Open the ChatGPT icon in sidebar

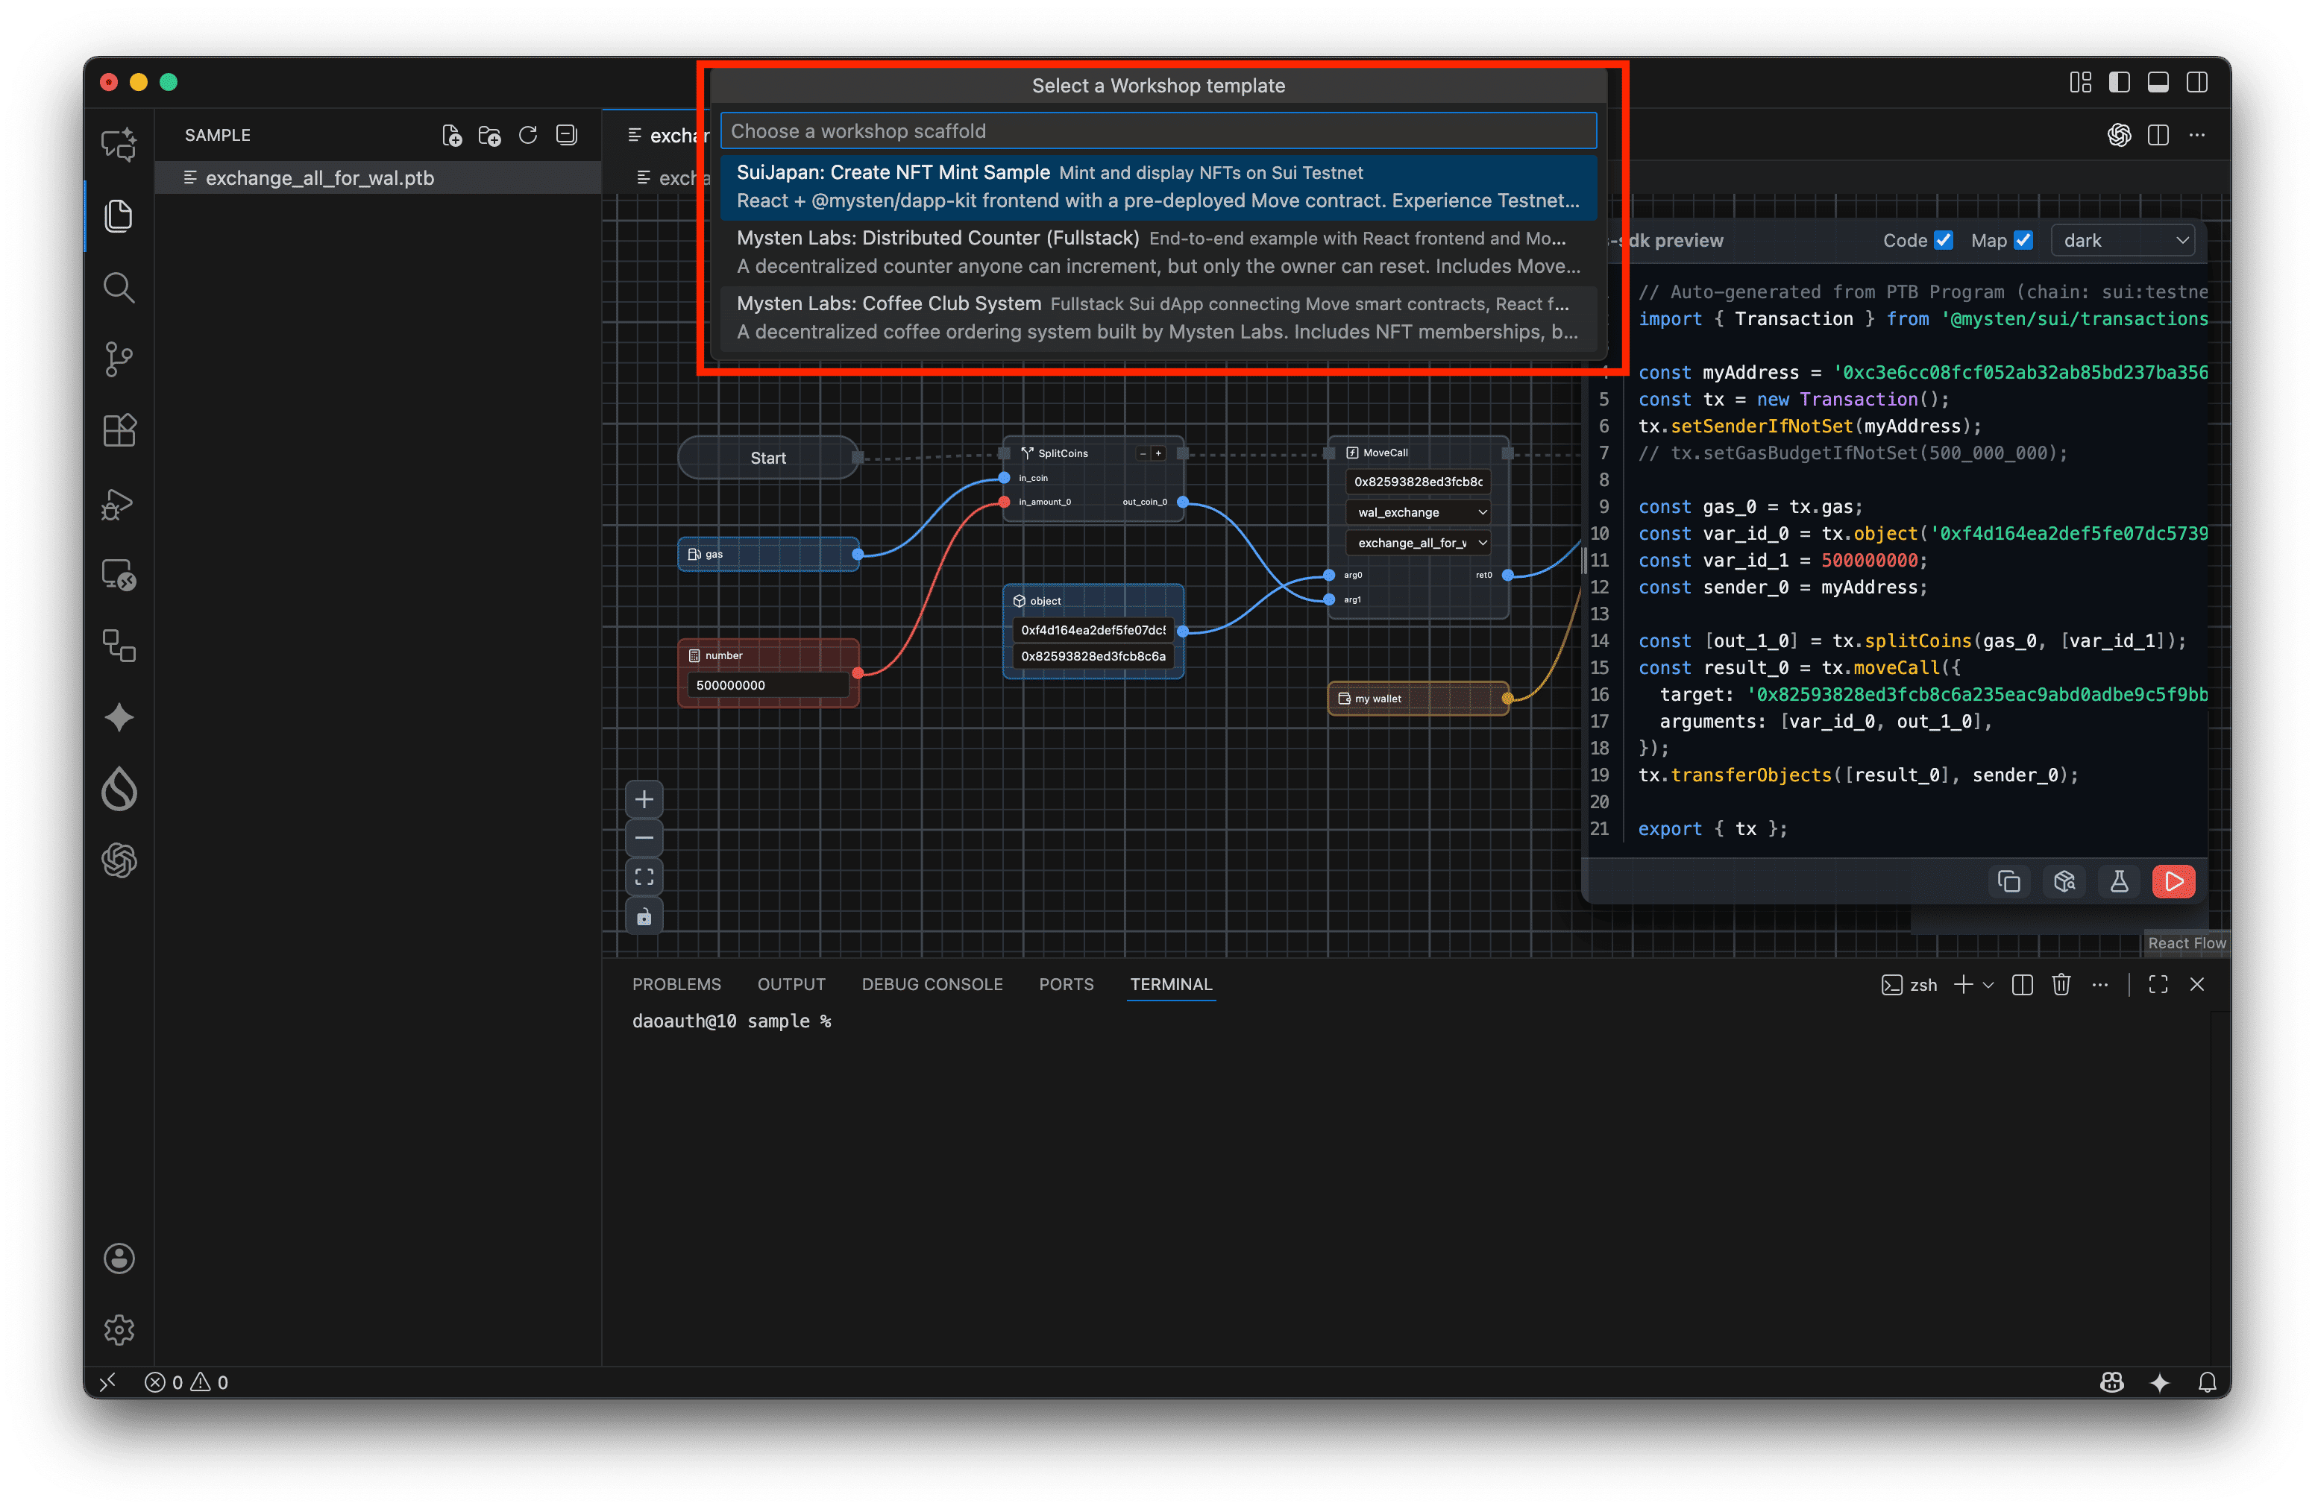pyautogui.click(x=119, y=860)
